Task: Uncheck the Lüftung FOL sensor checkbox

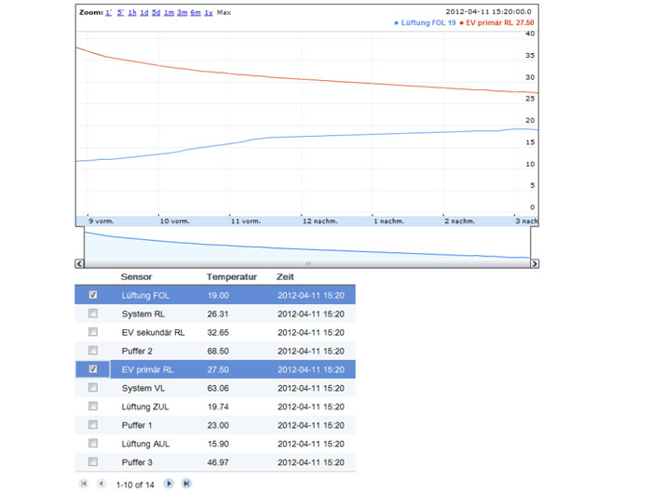Action: (x=93, y=295)
